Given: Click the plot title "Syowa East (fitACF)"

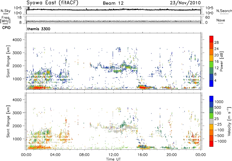Looking at the screenshot, I should click(x=52, y=3).
